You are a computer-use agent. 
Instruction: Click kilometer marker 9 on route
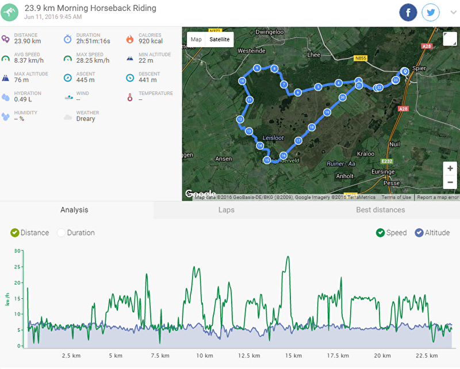pos(257,68)
